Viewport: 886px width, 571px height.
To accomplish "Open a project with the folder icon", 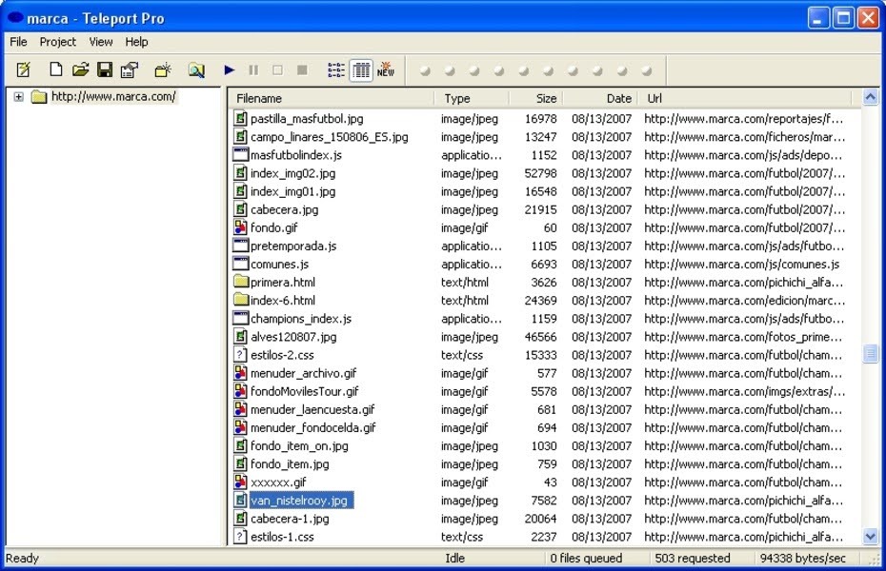I will click(81, 69).
